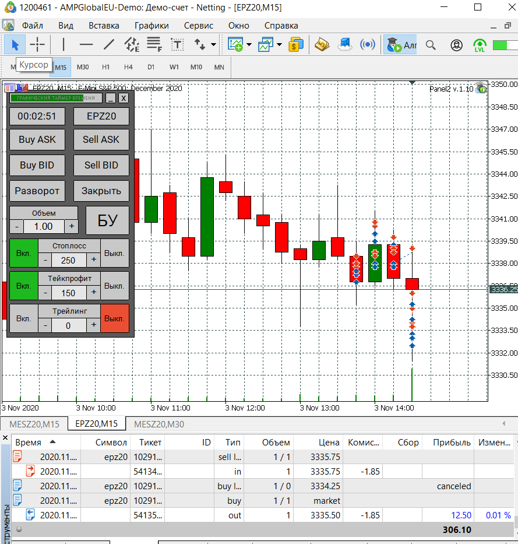518x544 pixels.
Task: Decrease Объем with minus button
Action: click(17, 227)
